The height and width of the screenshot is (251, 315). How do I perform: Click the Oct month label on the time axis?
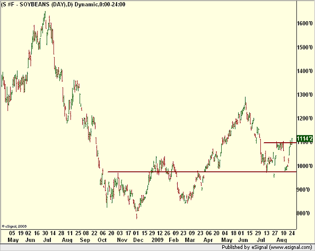click(102, 240)
